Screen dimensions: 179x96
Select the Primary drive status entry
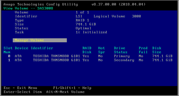[122, 56]
